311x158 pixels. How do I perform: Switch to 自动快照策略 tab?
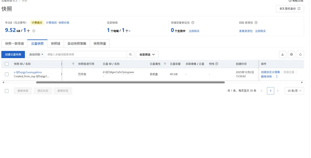[x=77, y=44]
